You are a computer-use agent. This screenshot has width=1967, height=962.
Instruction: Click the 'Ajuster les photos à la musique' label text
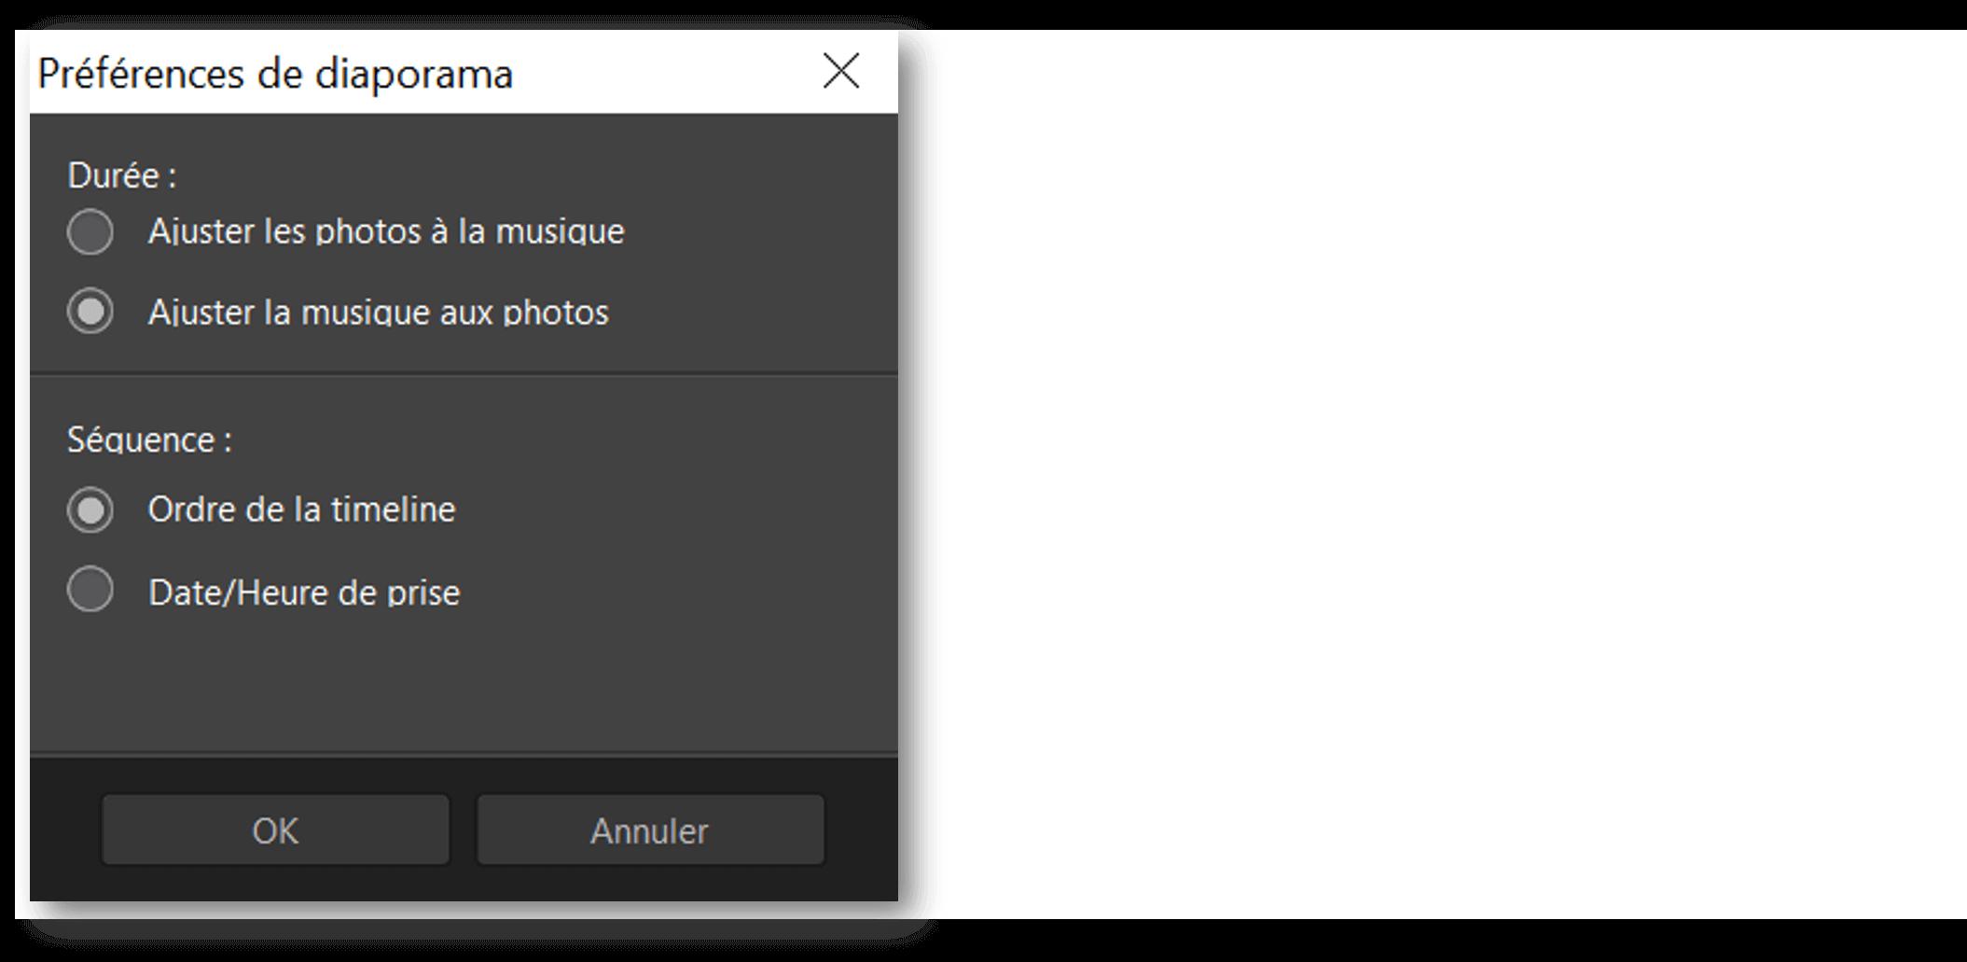pos(386,231)
